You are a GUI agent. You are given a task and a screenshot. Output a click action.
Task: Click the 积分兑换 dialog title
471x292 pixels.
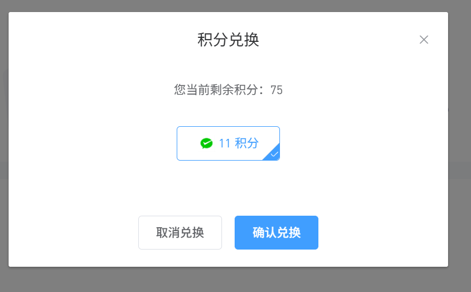coord(228,40)
